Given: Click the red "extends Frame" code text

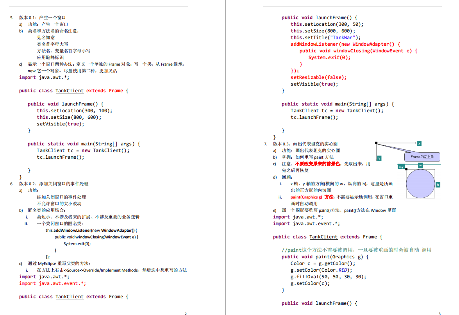Looking at the screenshot, I should [x=105, y=91].
